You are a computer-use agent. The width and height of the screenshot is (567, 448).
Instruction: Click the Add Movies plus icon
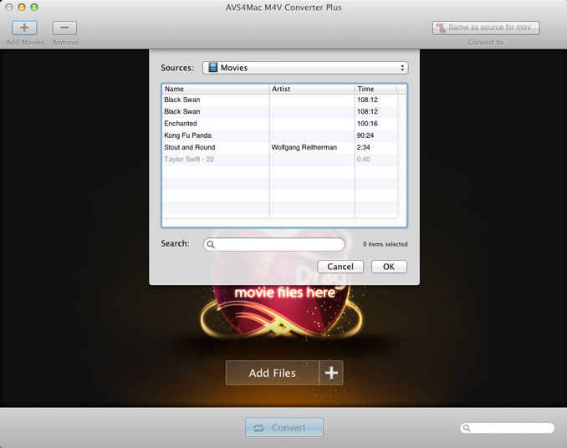[x=24, y=28]
